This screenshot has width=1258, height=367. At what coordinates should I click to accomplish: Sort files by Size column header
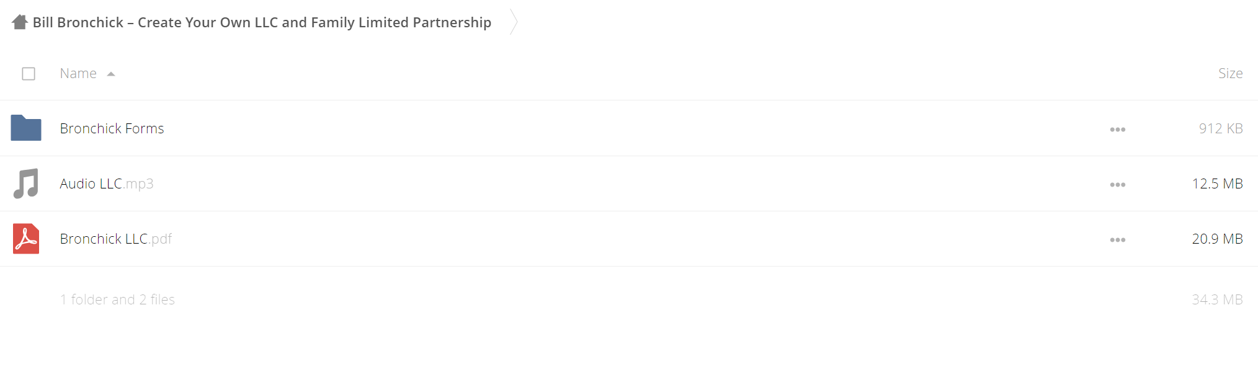1230,73
